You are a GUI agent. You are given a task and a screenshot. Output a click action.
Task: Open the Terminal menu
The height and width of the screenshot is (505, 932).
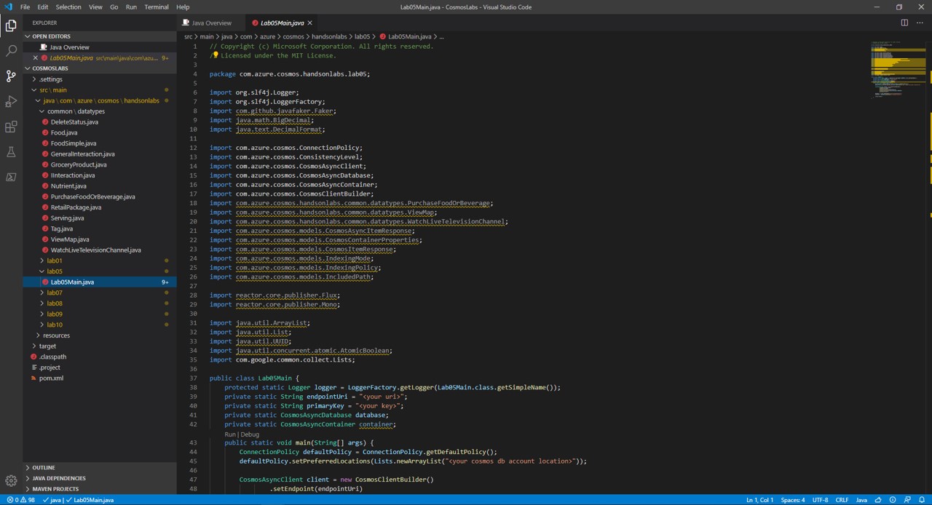(x=156, y=7)
